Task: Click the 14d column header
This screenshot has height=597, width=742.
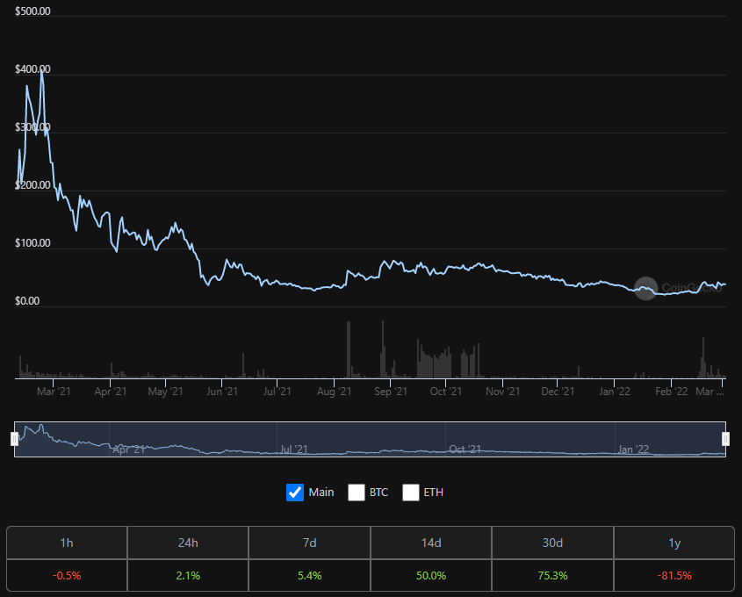Action: (x=431, y=543)
